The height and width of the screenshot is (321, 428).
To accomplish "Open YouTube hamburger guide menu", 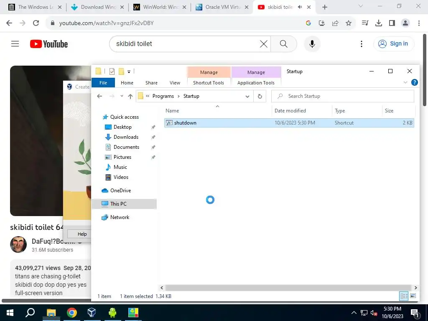I will coord(15,43).
